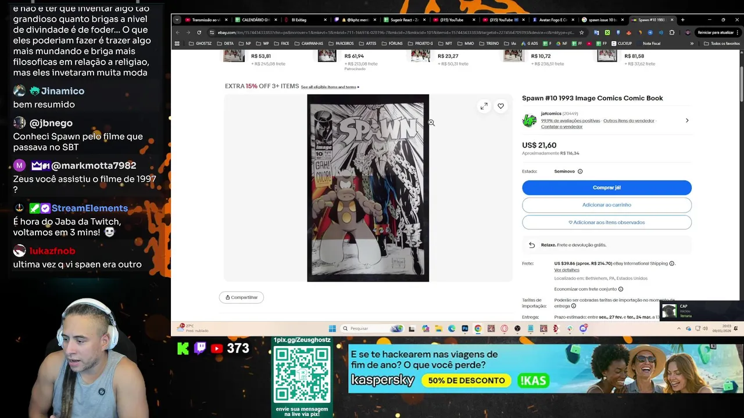This screenshot has width=744, height=418.
Task: Open Chrome profile avatar icon
Action: [688, 33]
